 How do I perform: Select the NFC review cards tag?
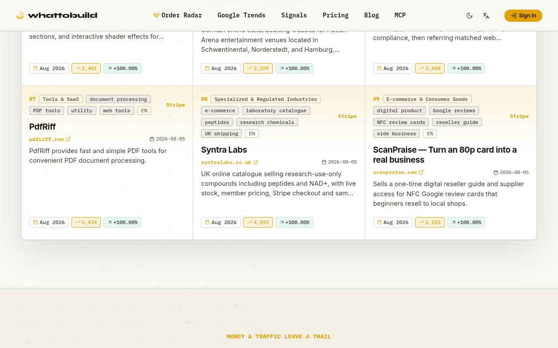click(401, 122)
